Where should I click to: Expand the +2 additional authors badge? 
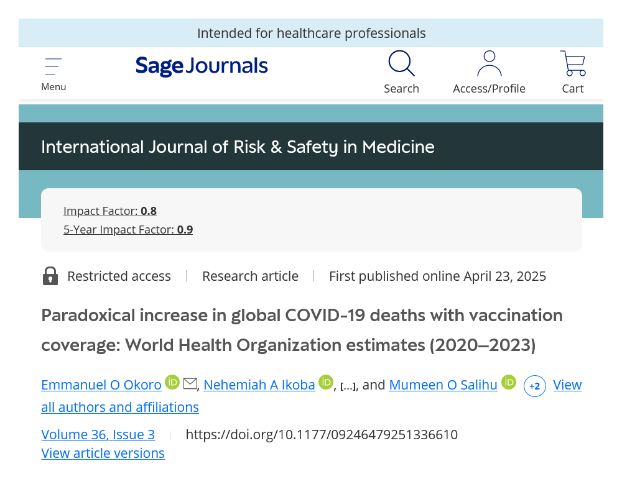pos(535,386)
